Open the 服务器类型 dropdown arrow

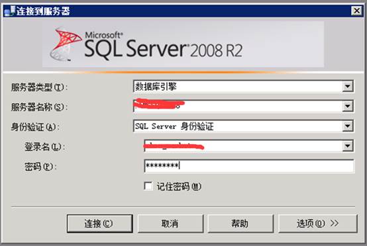[x=348, y=87]
